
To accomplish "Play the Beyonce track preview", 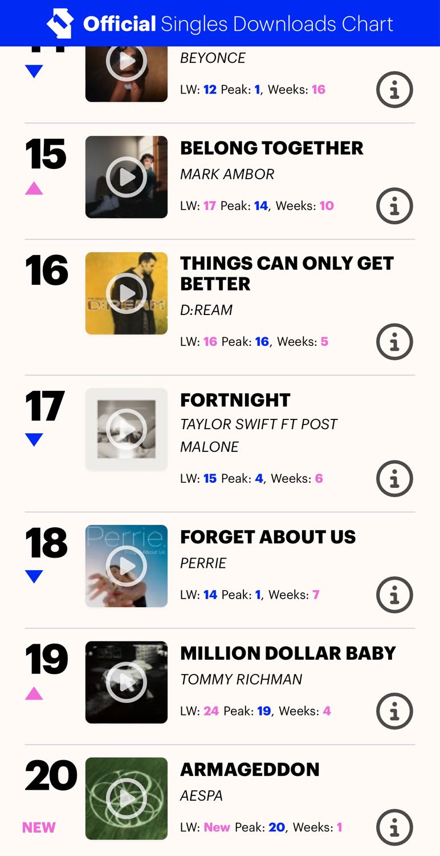I will pyautogui.click(x=127, y=62).
